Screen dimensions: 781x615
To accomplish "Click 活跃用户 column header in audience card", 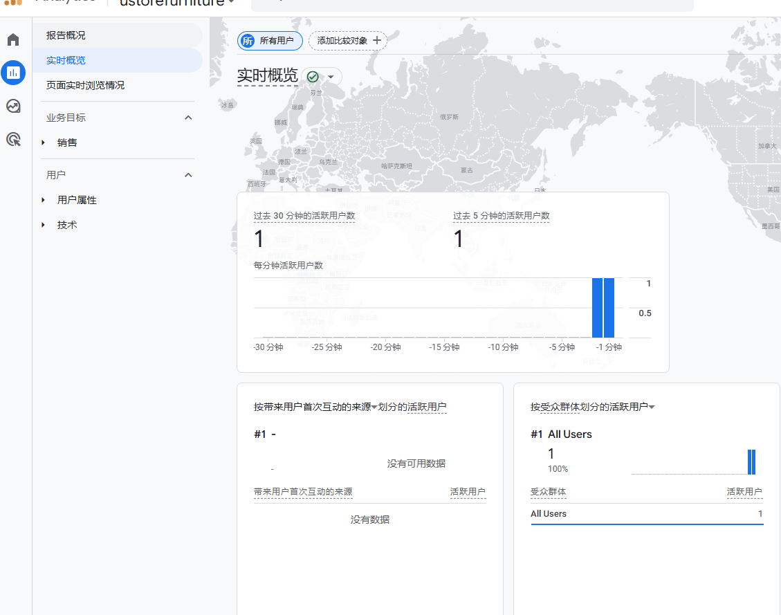I will (x=744, y=491).
